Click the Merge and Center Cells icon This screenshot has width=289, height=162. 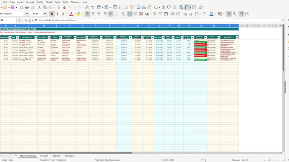point(130,14)
